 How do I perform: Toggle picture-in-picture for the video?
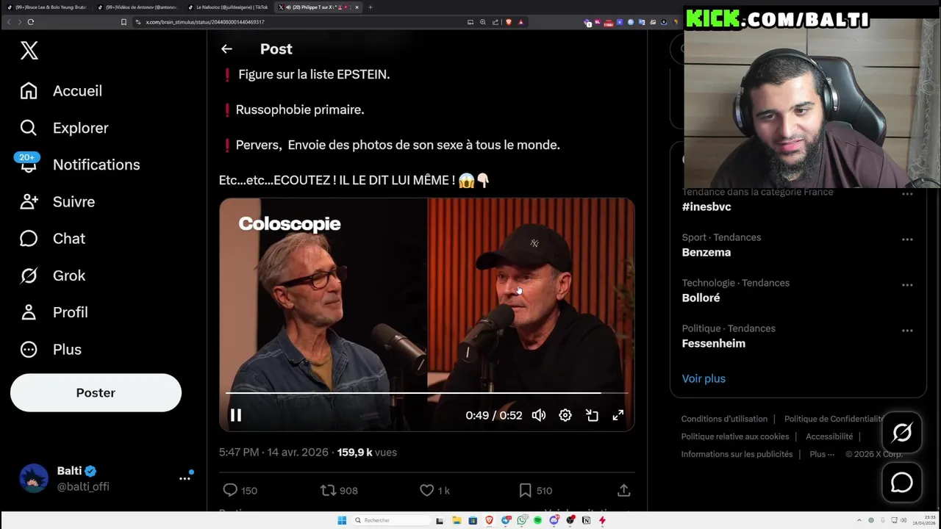point(592,415)
